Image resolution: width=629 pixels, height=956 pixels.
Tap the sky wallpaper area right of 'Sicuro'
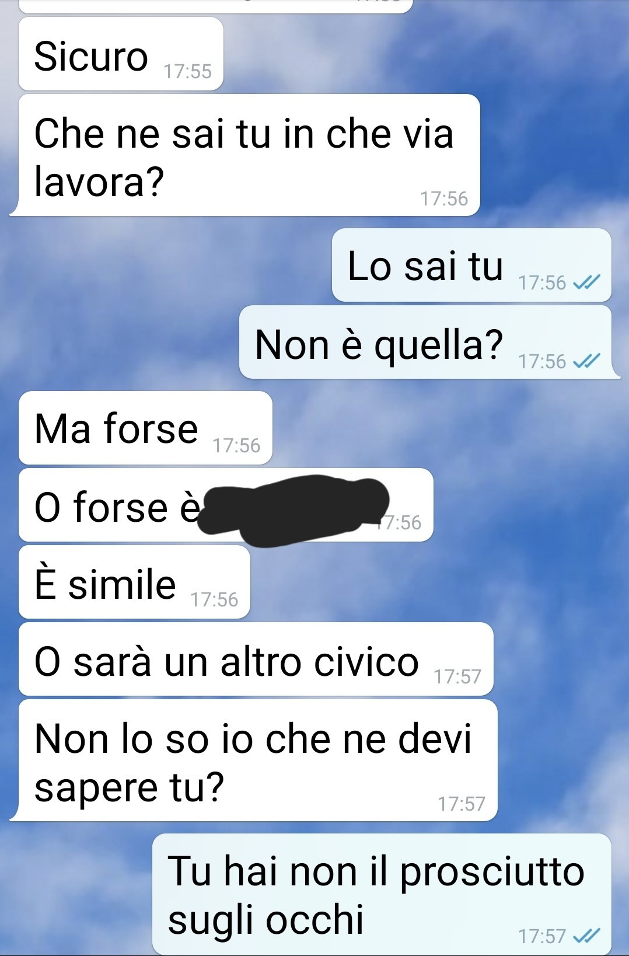pos(426,53)
